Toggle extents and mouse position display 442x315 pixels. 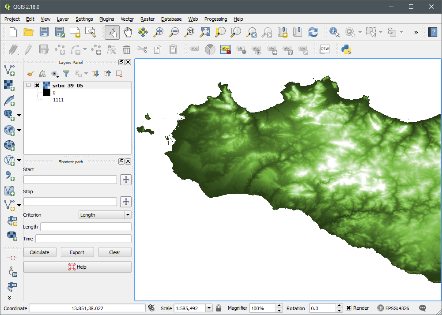(151, 308)
